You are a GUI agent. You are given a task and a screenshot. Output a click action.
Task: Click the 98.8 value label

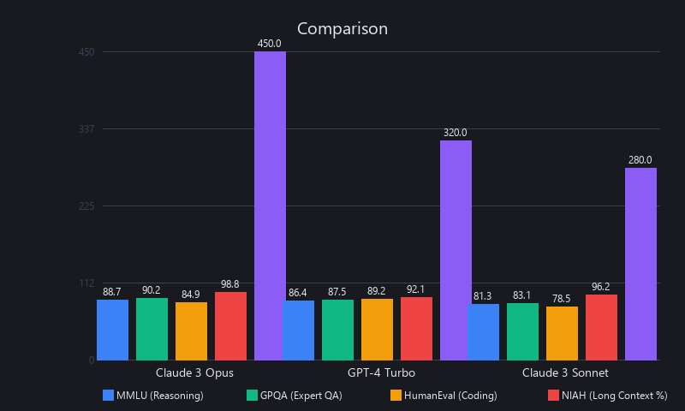pos(229,284)
